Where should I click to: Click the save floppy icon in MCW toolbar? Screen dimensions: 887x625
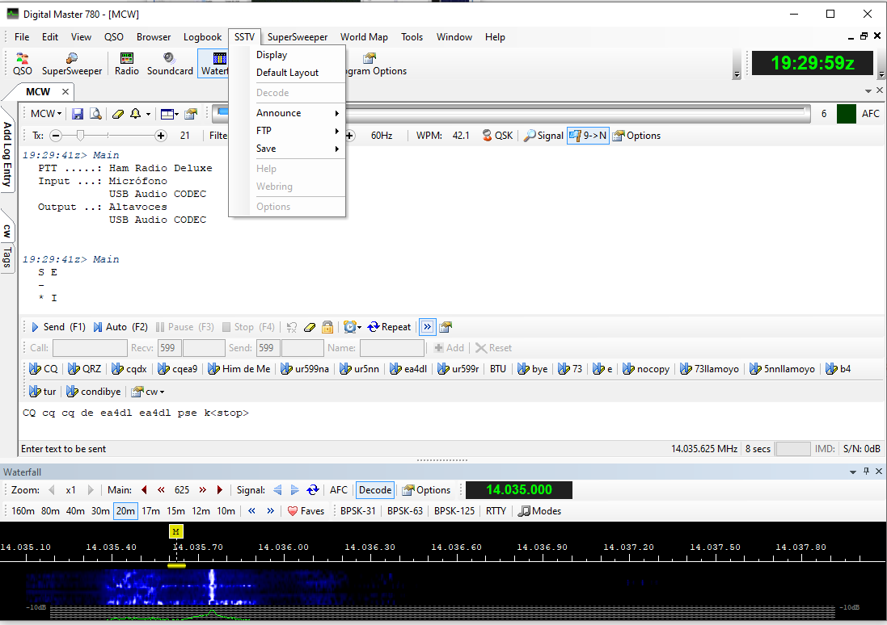[78, 114]
